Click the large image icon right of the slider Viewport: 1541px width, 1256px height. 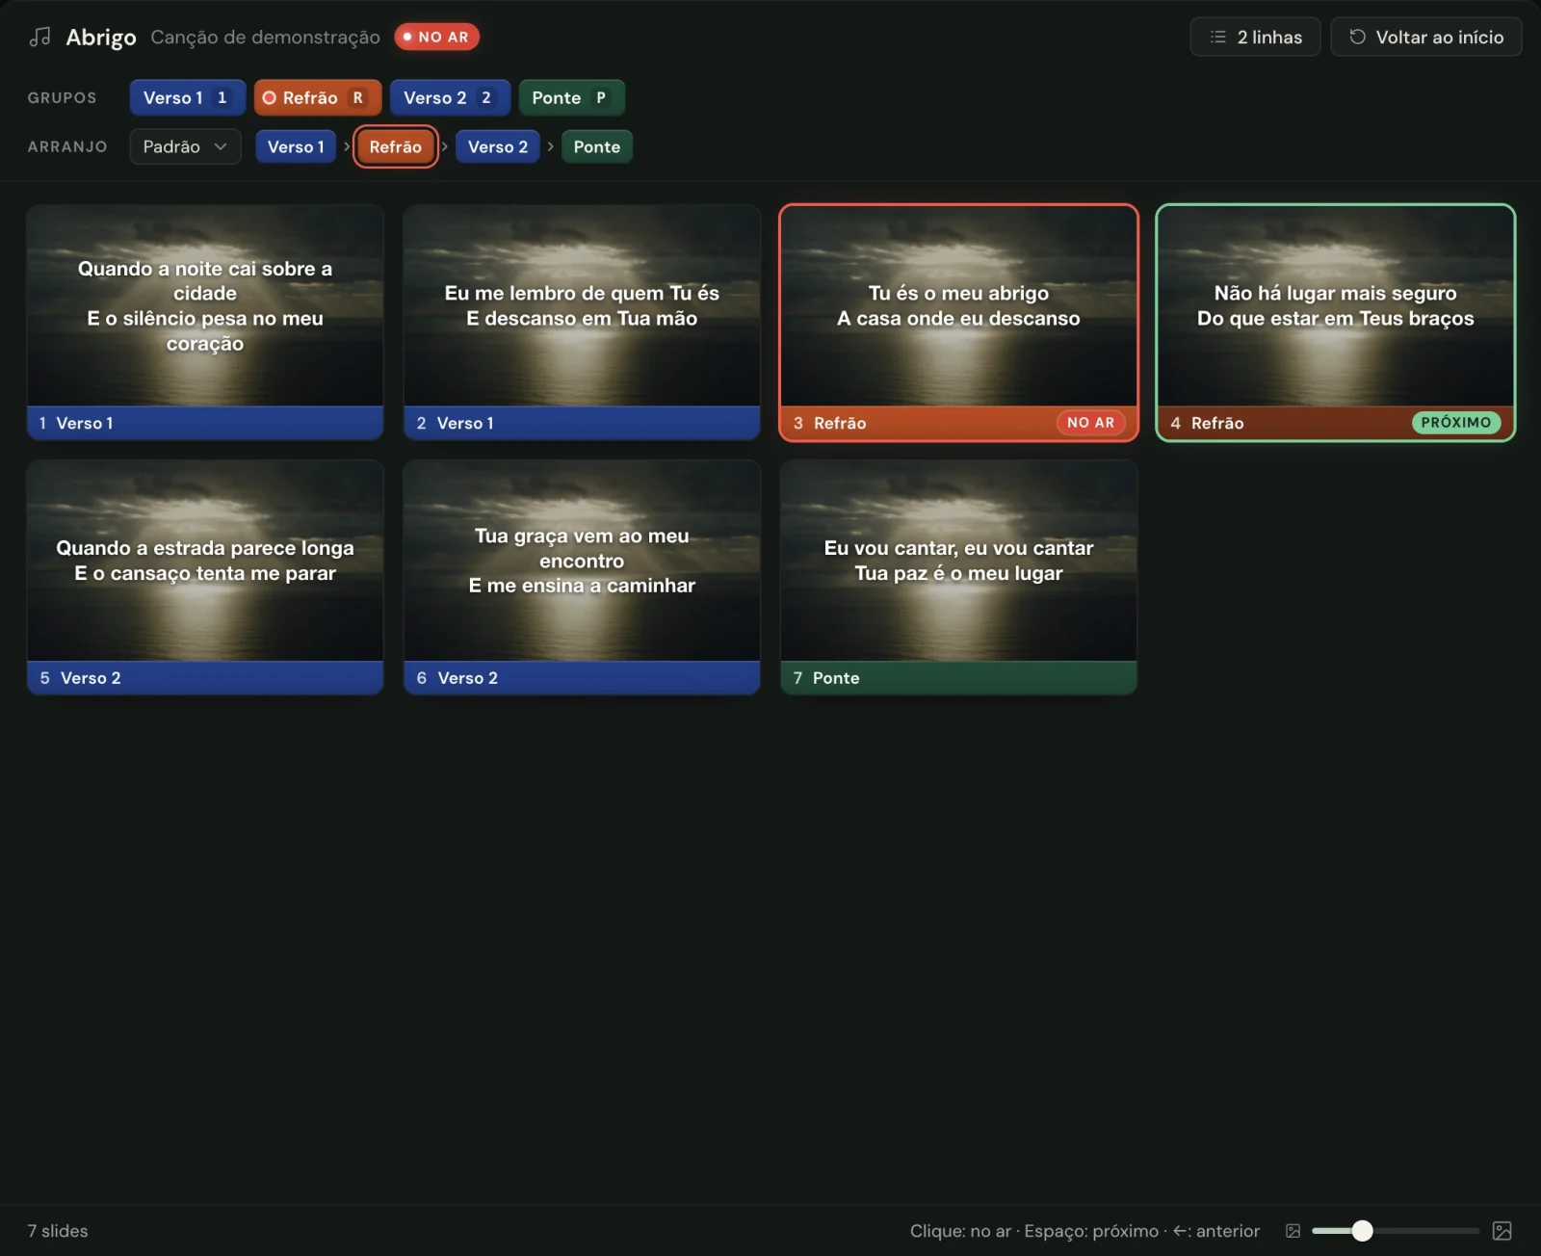point(1502,1231)
